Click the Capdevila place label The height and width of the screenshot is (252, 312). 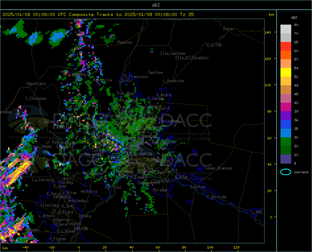point(103,80)
